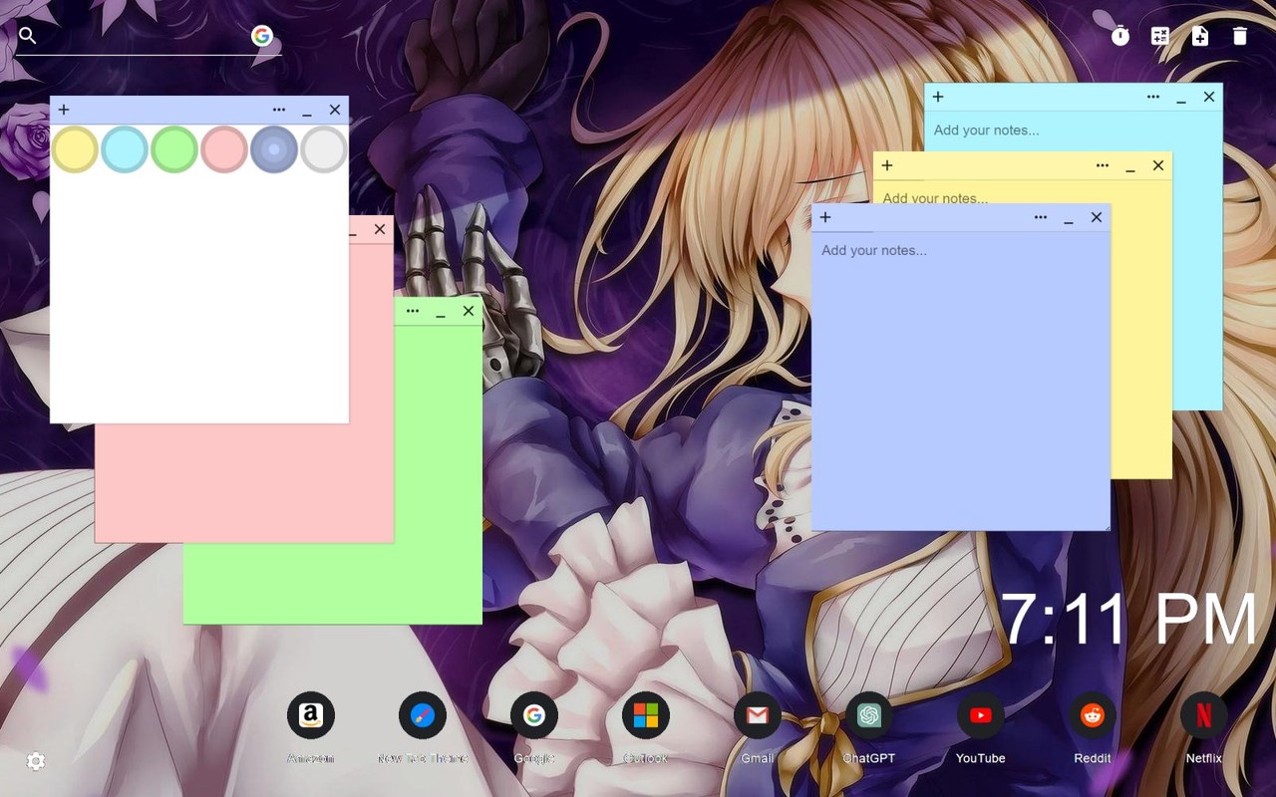Add a note from the color-picker note's plus

[x=64, y=110]
